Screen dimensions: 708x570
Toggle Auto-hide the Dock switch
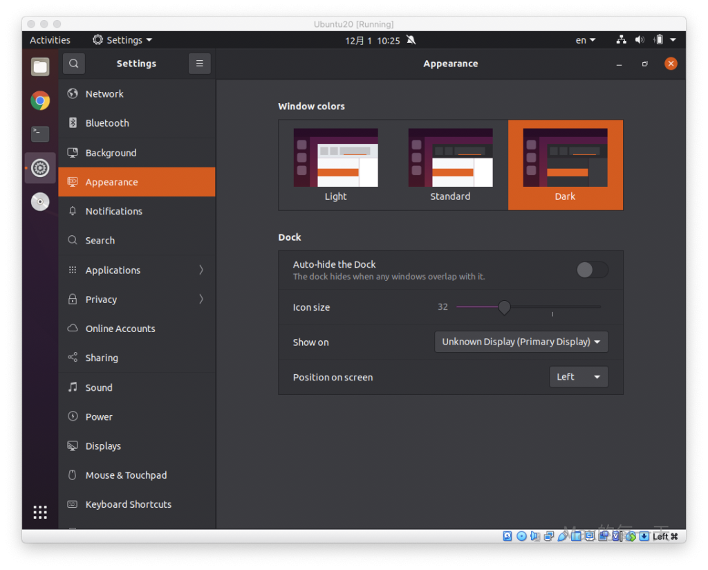(x=592, y=270)
